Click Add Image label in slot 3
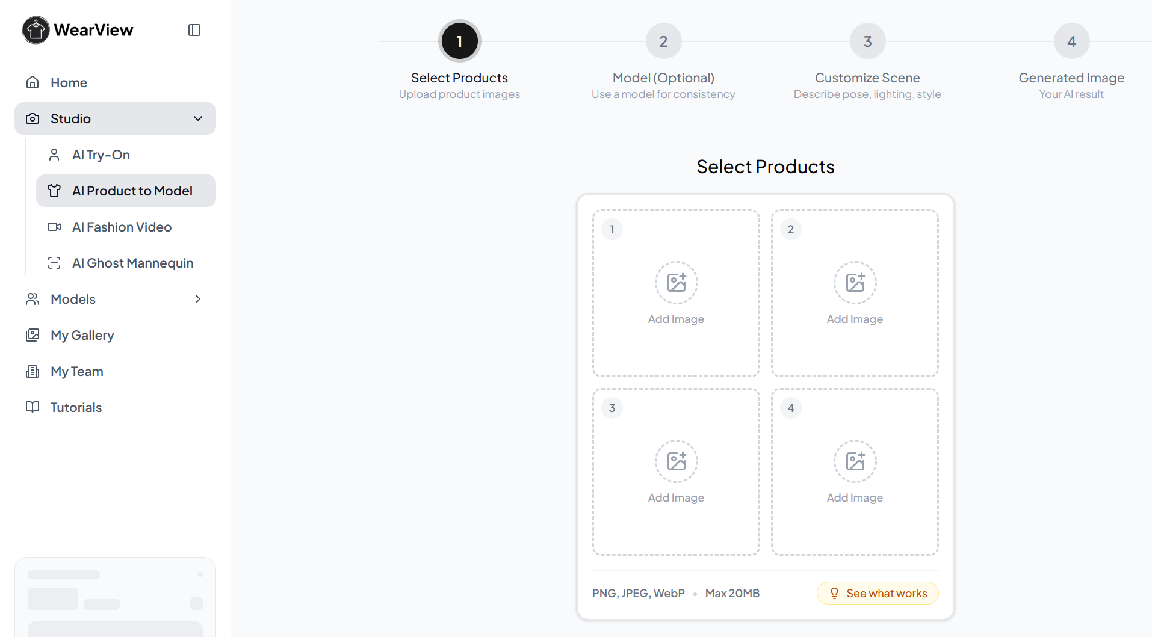 pos(676,497)
